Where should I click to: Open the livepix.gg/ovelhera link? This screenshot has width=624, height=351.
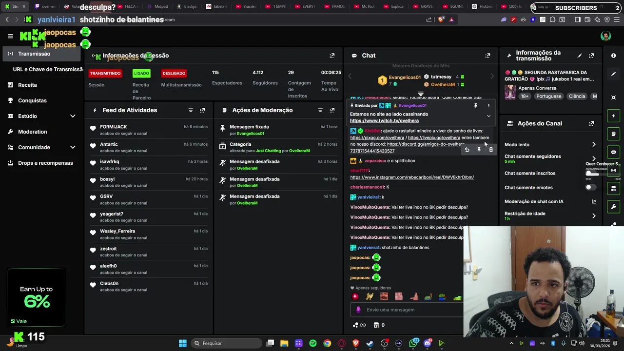434,137
